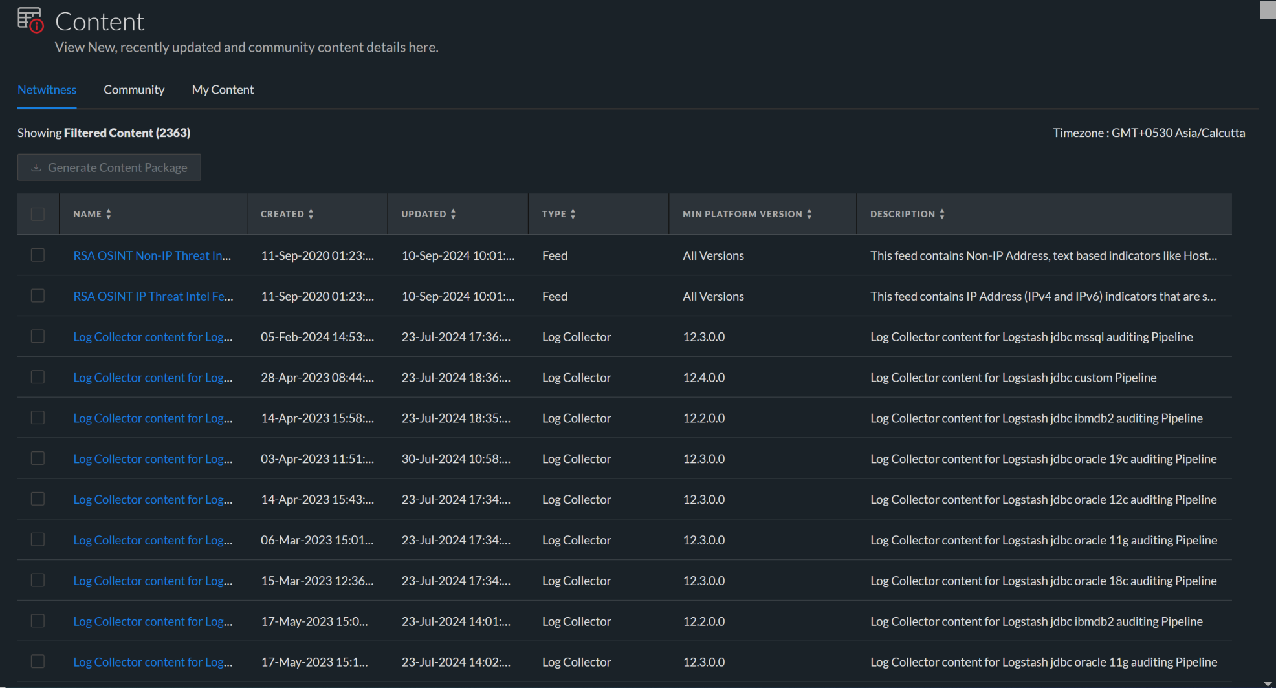Screen dimensions: 1276x688
Task: Toggle the select-all checkbox in table header
Action: click(x=38, y=214)
